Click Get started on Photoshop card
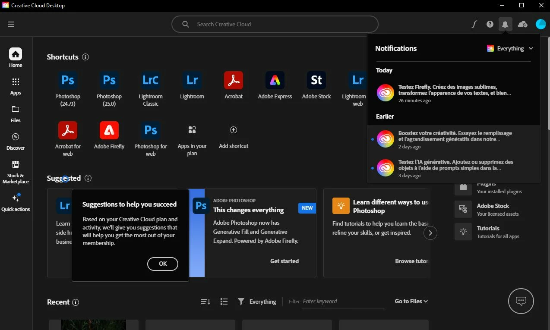The height and width of the screenshot is (330, 550). click(284, 261)
